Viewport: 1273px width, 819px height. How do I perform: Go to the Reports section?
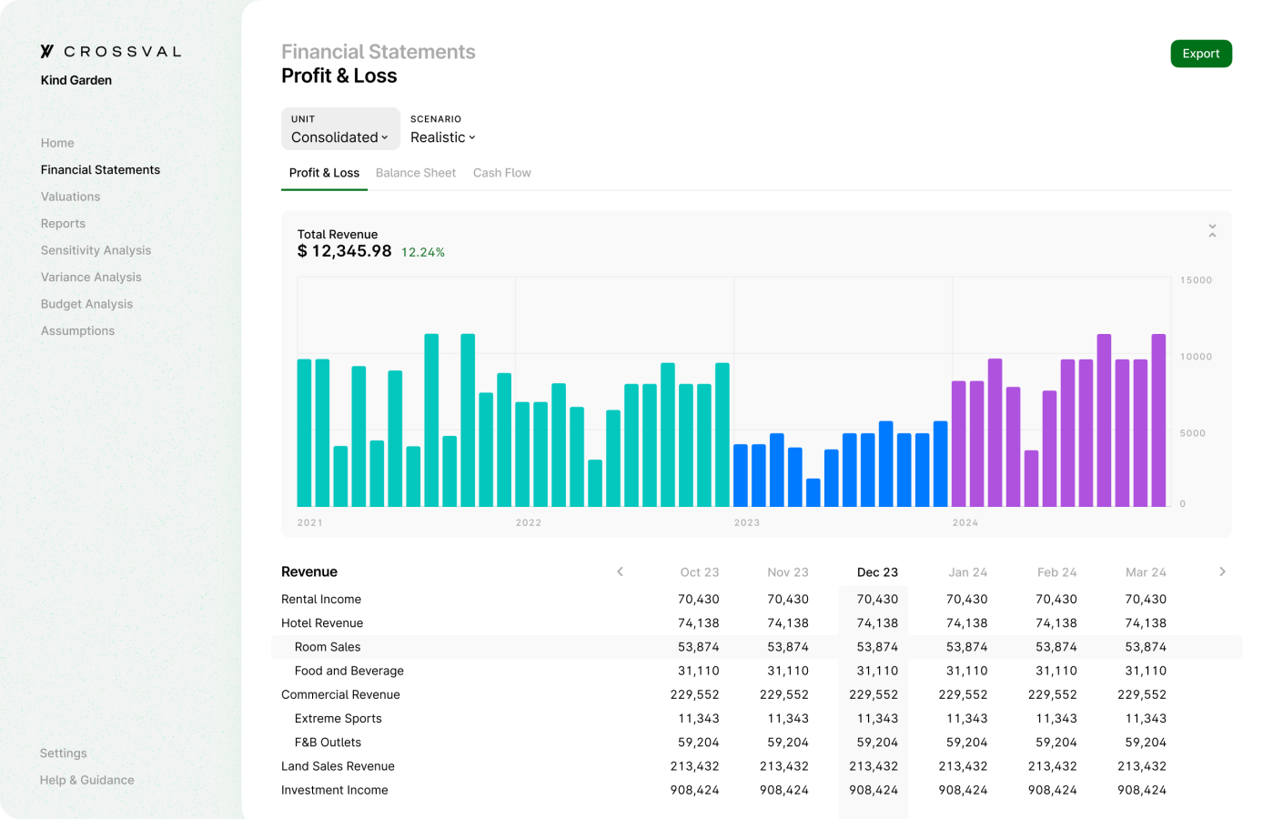63,223
